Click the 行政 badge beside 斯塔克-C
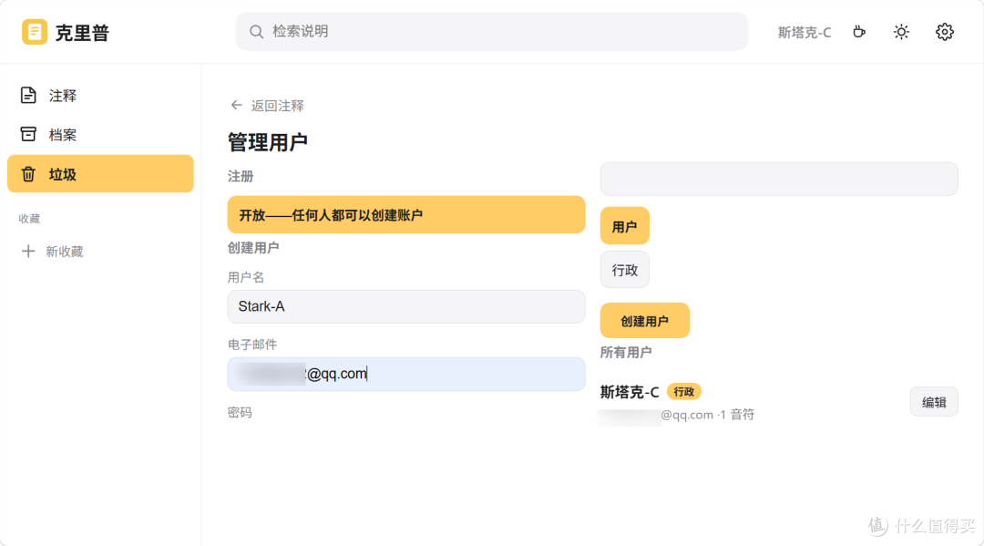Viewport: 984px width, 546px height. coord(684,392)
